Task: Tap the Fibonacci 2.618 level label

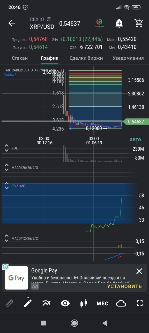Action: [x=58, y=106]
